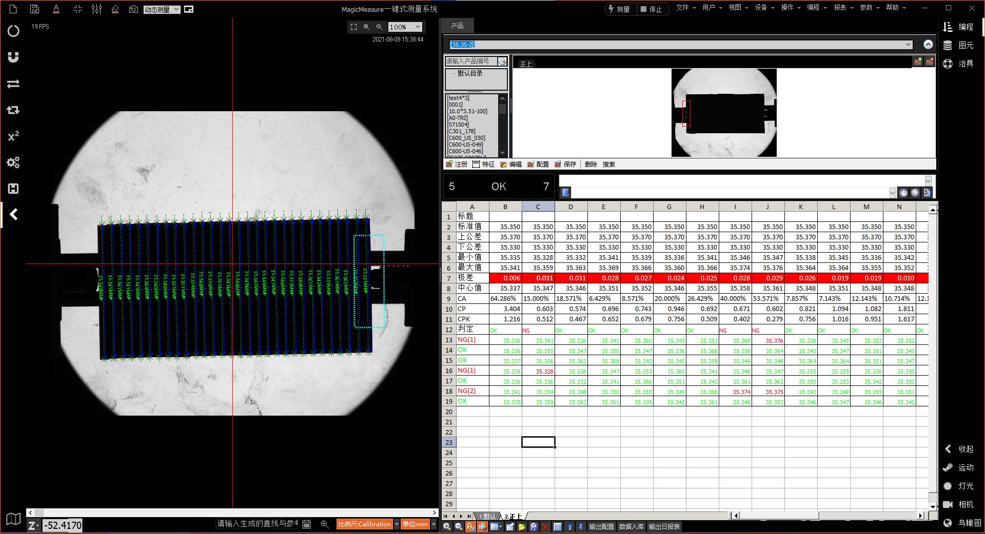This screenshot has width=985, height=534.
Task: Click the circular refresh icon in left sidebar
Action: [13, 31]
